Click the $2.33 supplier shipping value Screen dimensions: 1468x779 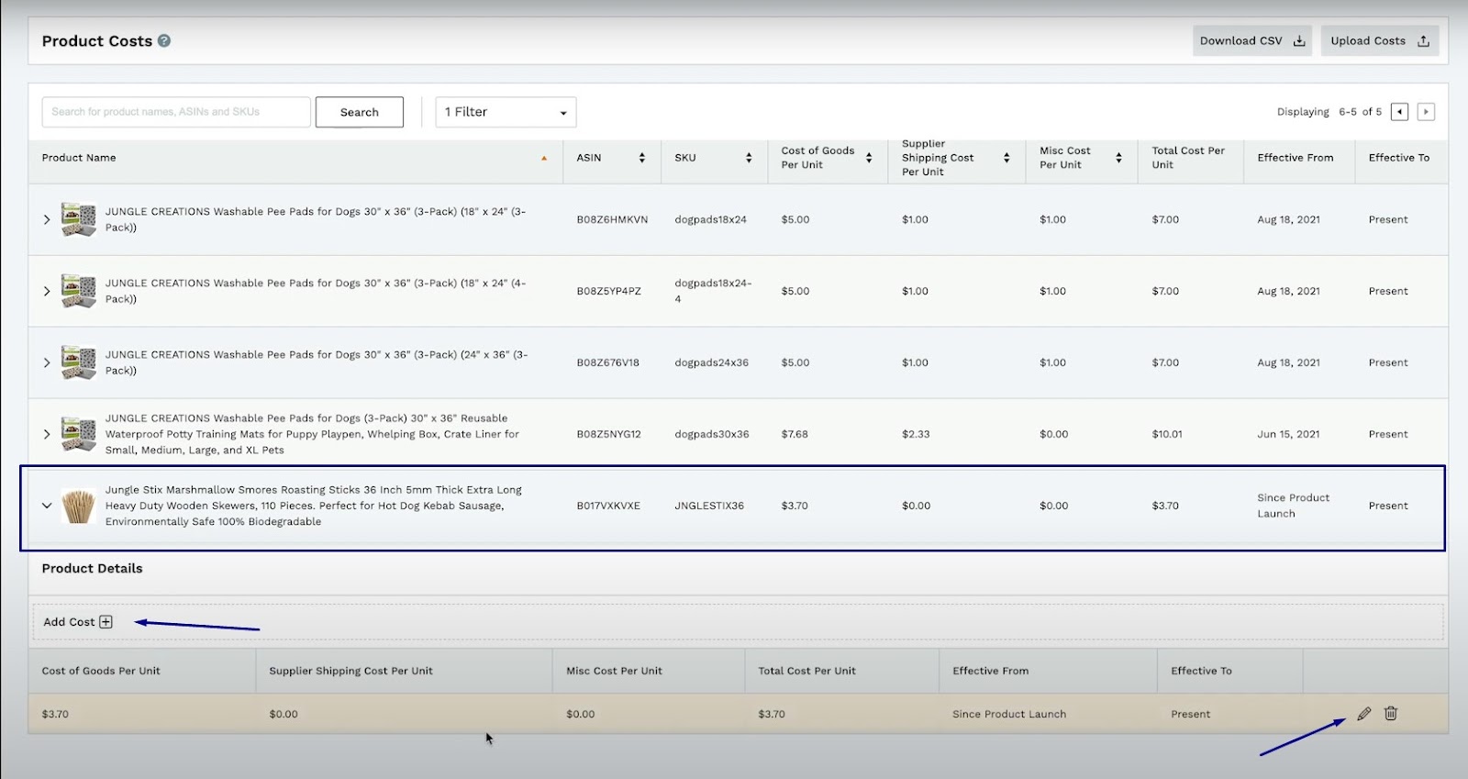(916, 434)
